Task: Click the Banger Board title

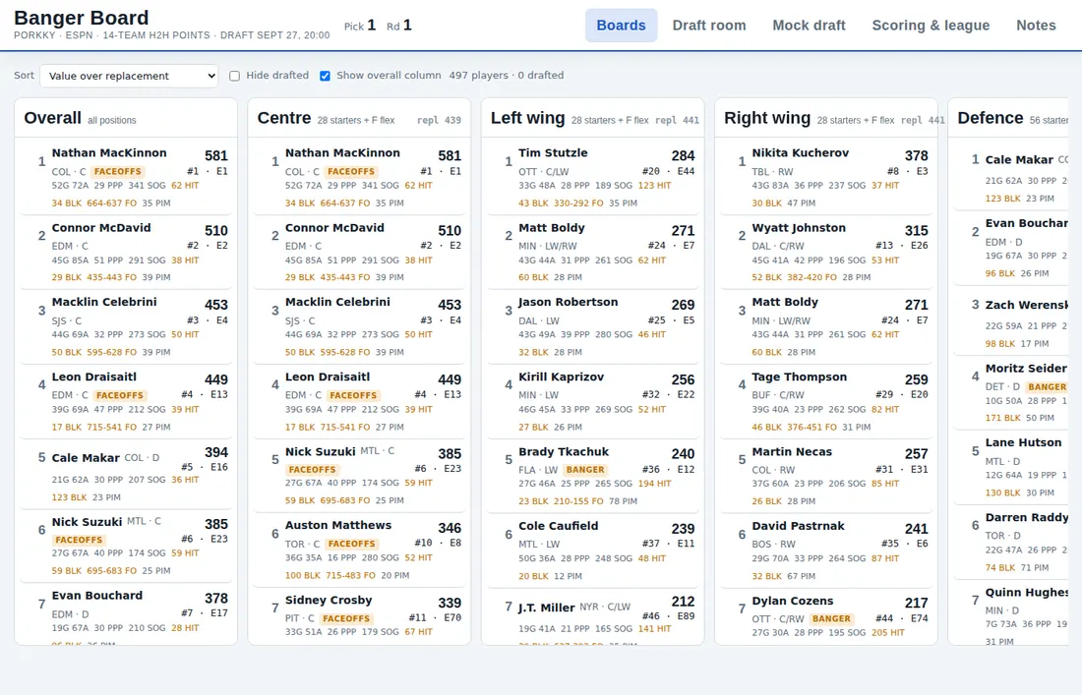Action: pos(82,18)
